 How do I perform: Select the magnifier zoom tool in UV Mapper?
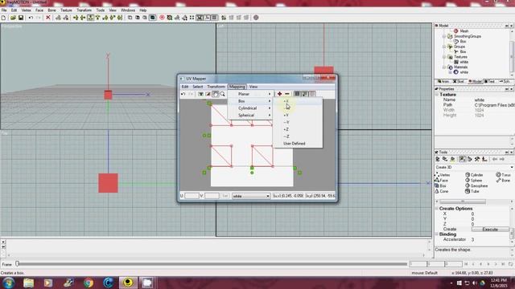point(222,94)
